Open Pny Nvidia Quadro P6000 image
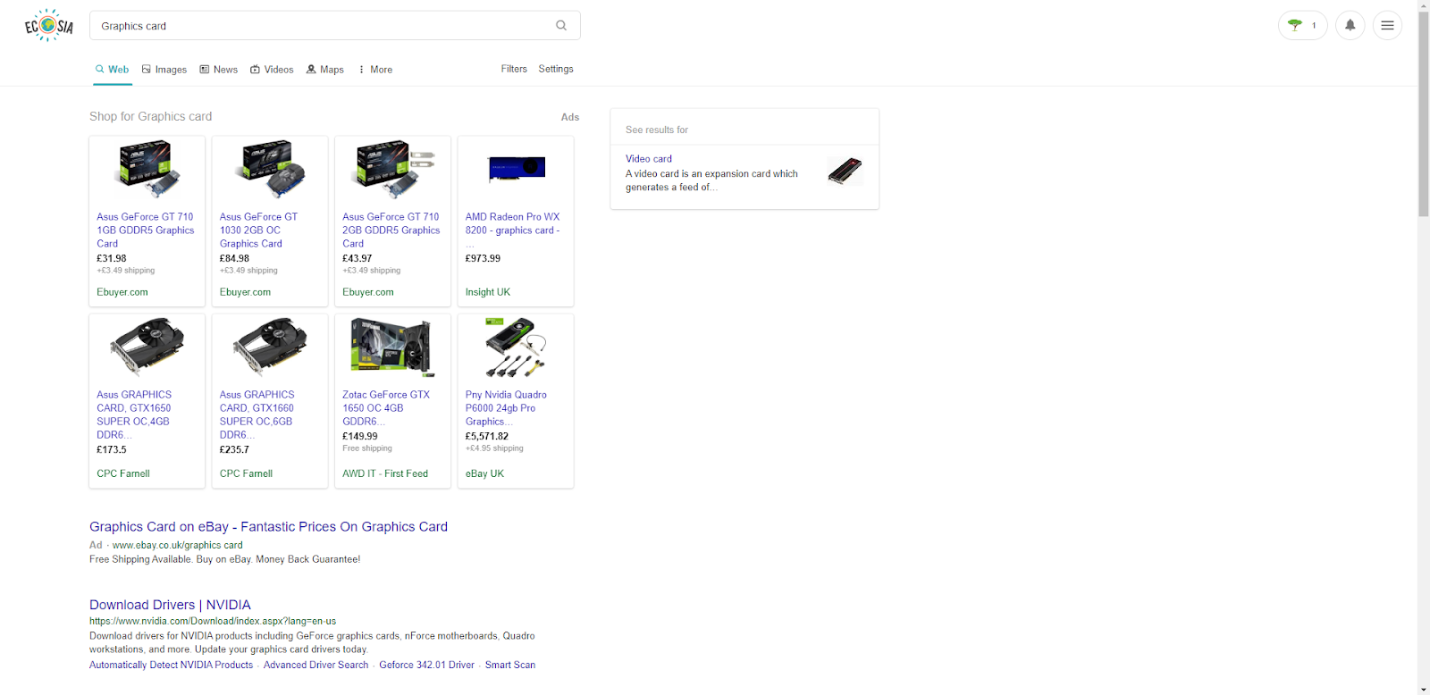Screen dimensions: 1430x695 [x=516, y=347]
